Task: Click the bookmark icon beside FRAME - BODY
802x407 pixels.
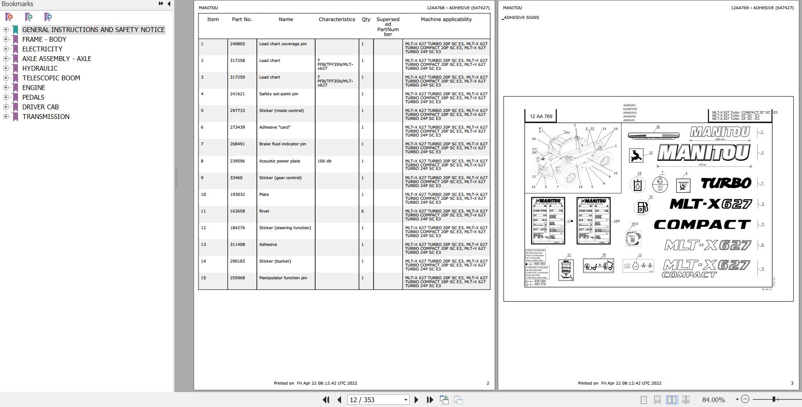Action: pos(15,40)
